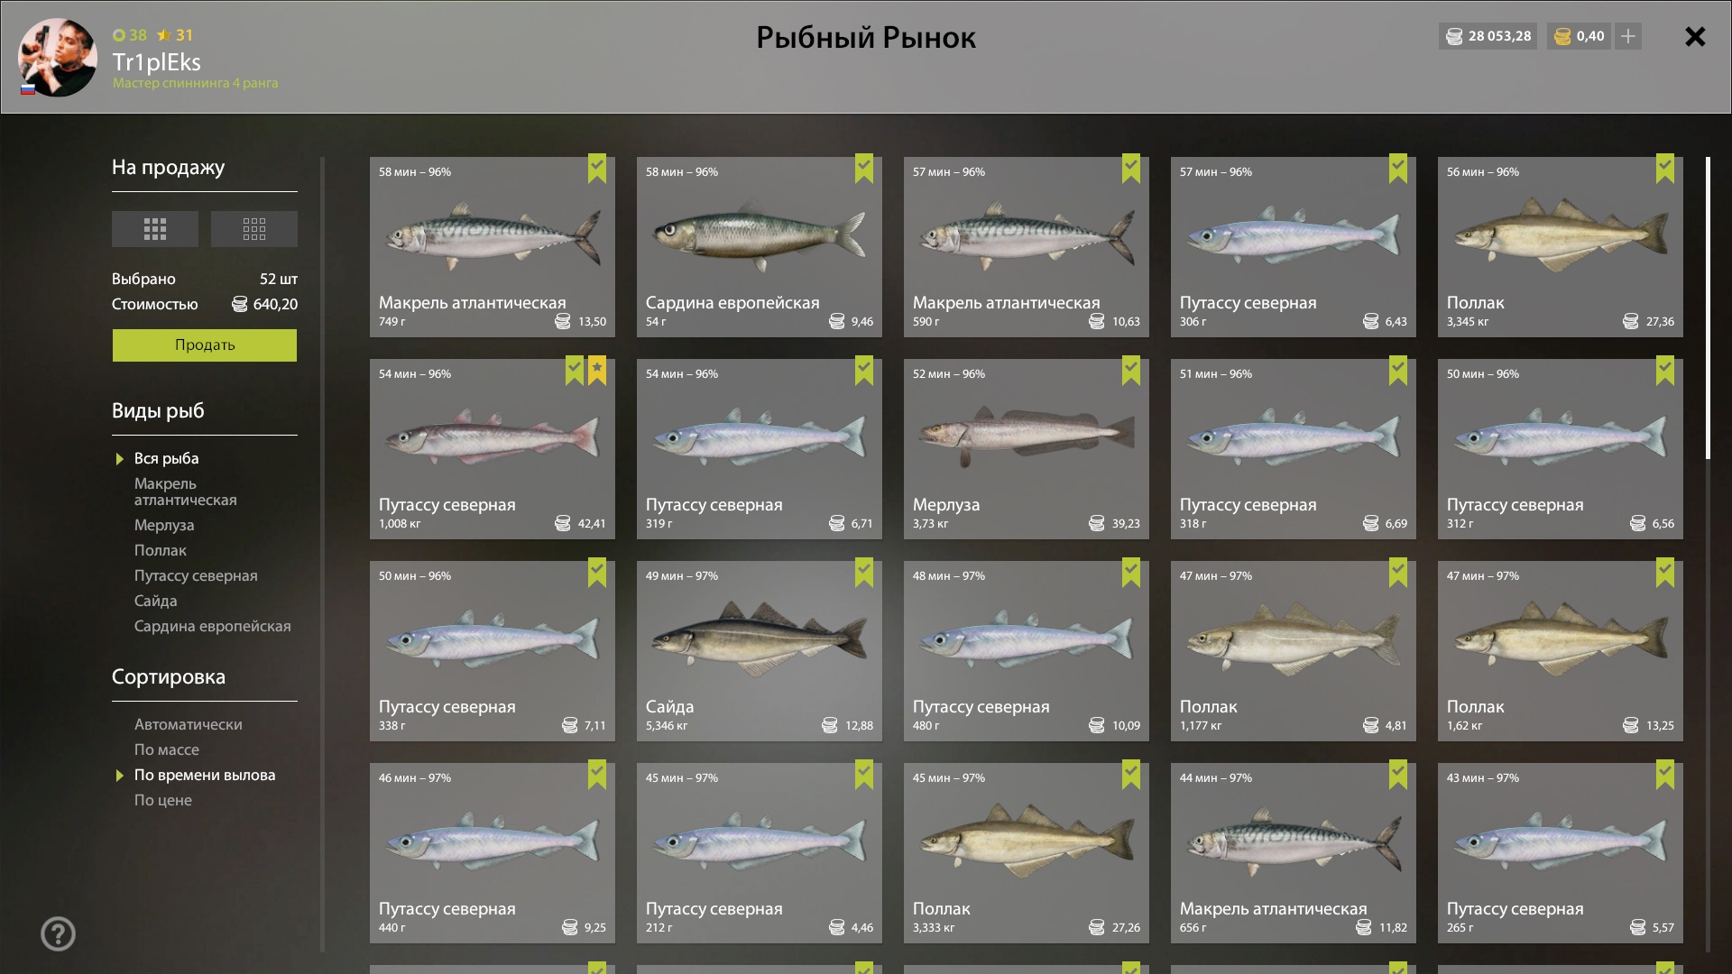Click the gold coins balance 0,40
The image size is (1732, 974).
point(1580,36)
